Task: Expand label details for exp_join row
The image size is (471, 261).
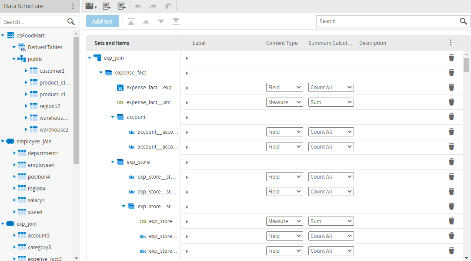Action: point(187,58)
